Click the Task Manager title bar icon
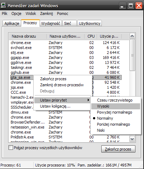This screenshot has height=169, width=144. (3, 5)
